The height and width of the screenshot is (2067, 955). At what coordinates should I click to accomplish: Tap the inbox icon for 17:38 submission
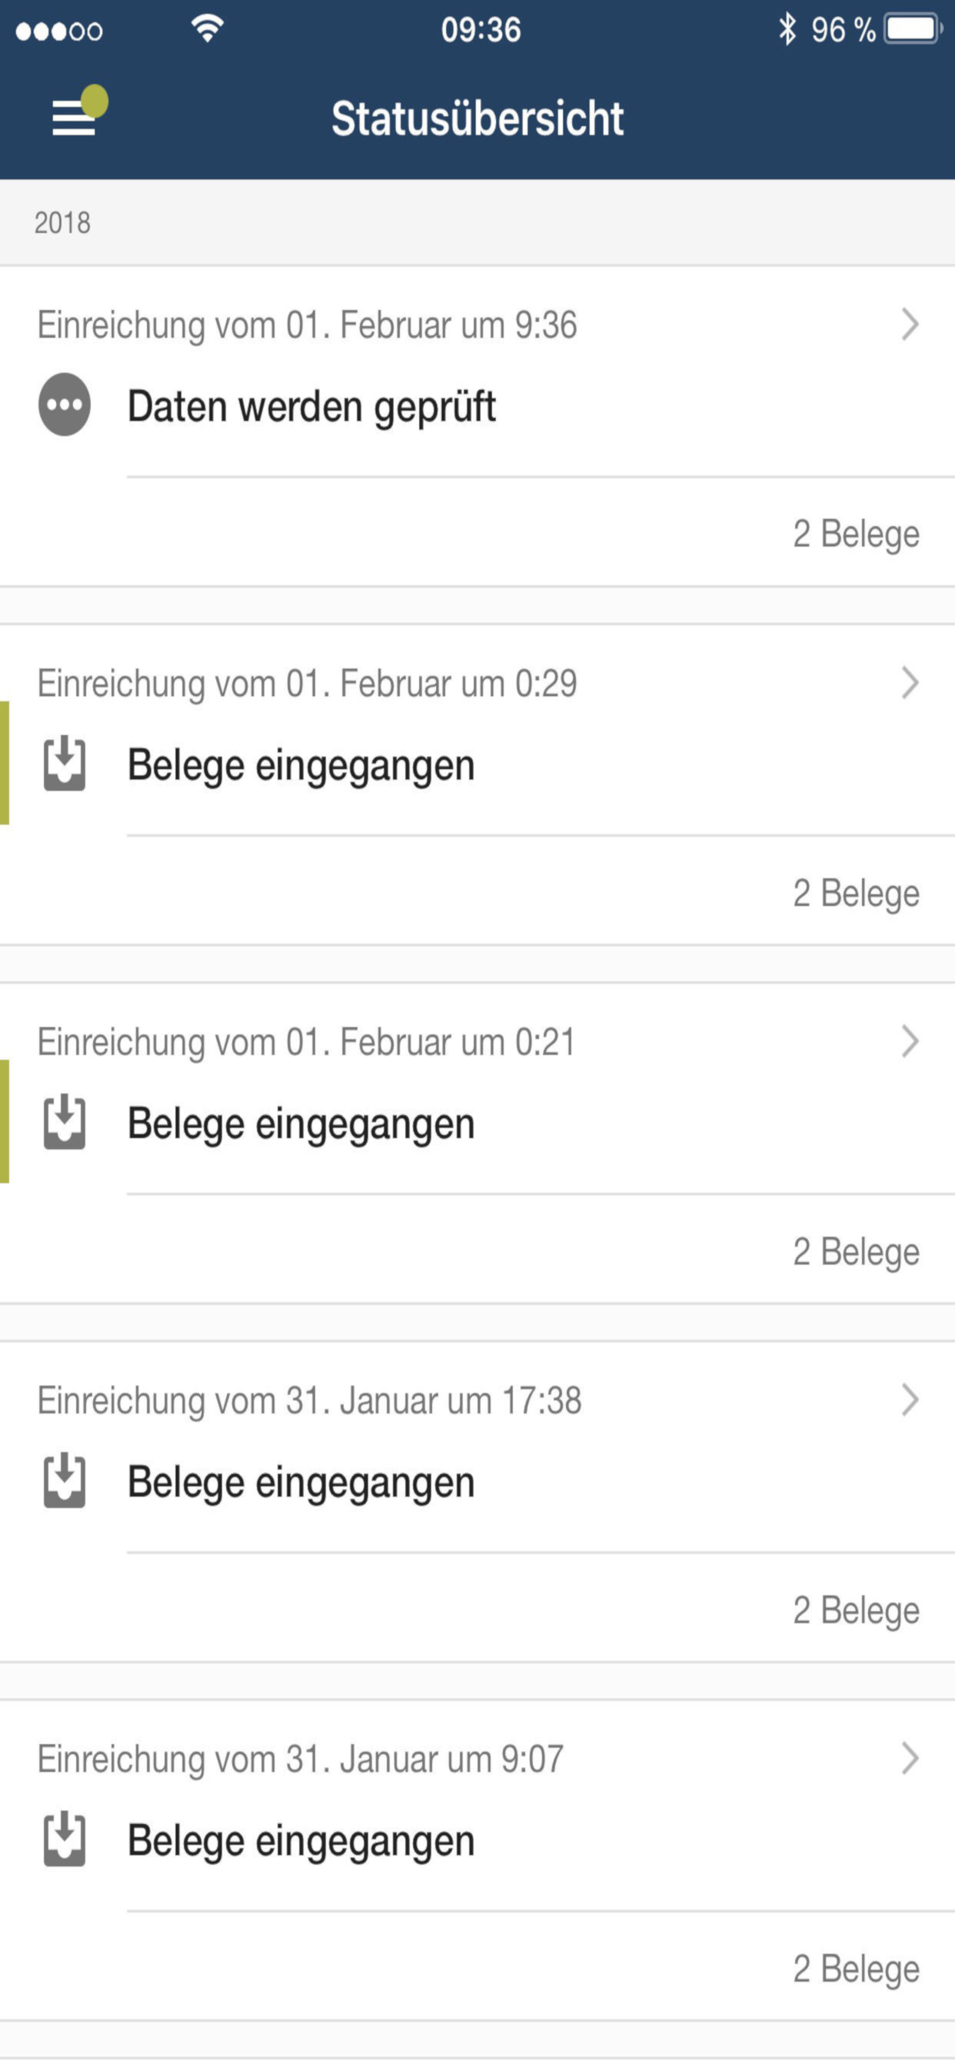click(x=64, y=1480)
